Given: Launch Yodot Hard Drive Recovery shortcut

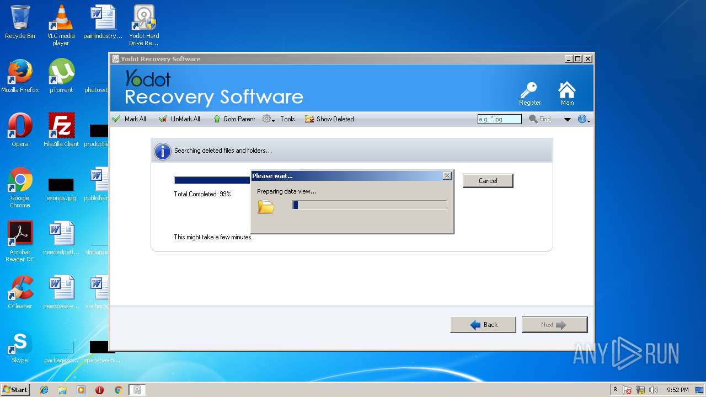Looking at the screenshot, I should [x=144, y=25].
